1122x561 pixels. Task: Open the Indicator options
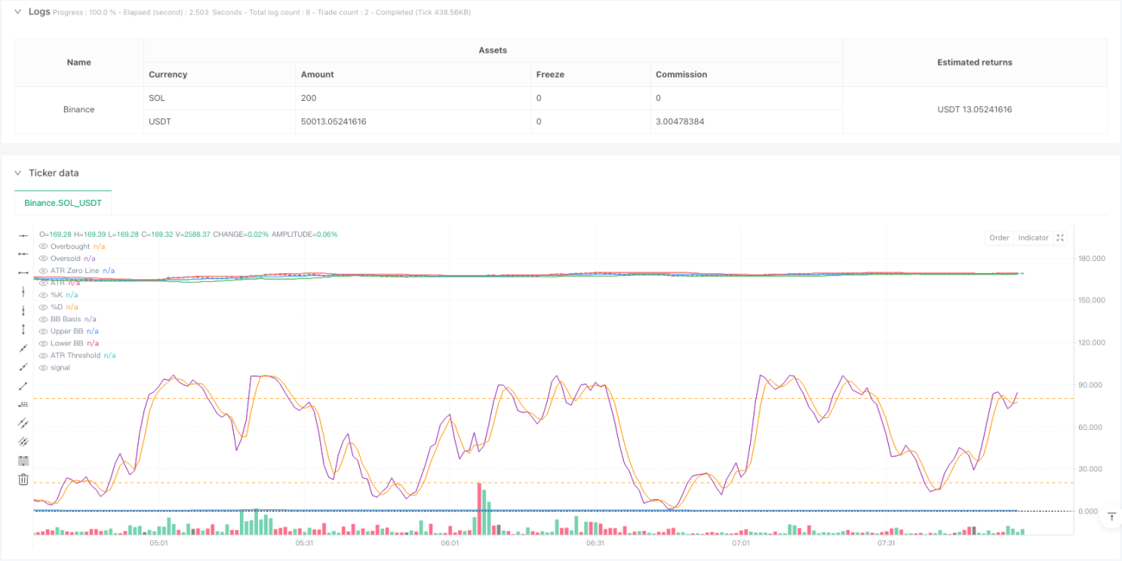tap(1033, 238)
